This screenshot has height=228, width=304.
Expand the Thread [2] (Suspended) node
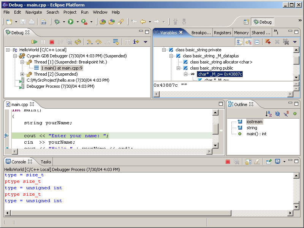[x=22, y=74]
